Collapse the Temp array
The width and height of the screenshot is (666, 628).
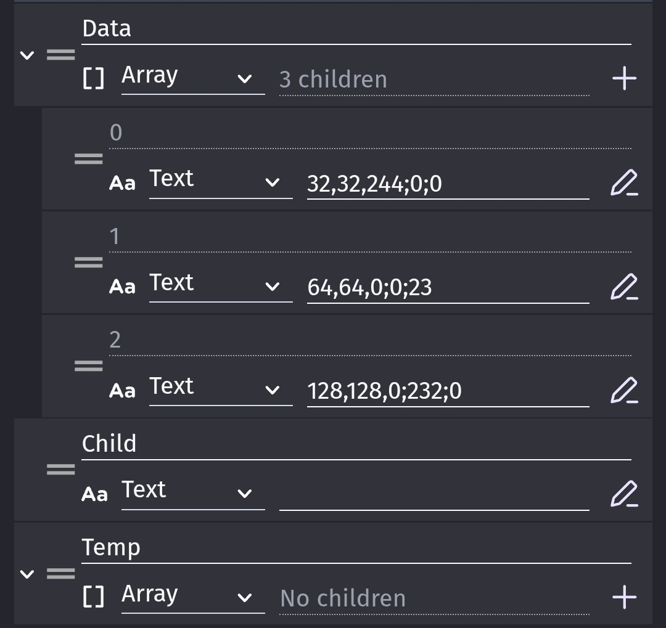tap(27, 574)
